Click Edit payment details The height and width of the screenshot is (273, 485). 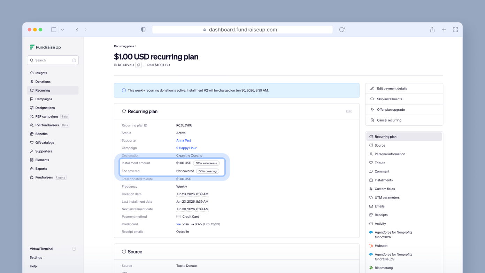pyautogui.click(x=404, y=88)
